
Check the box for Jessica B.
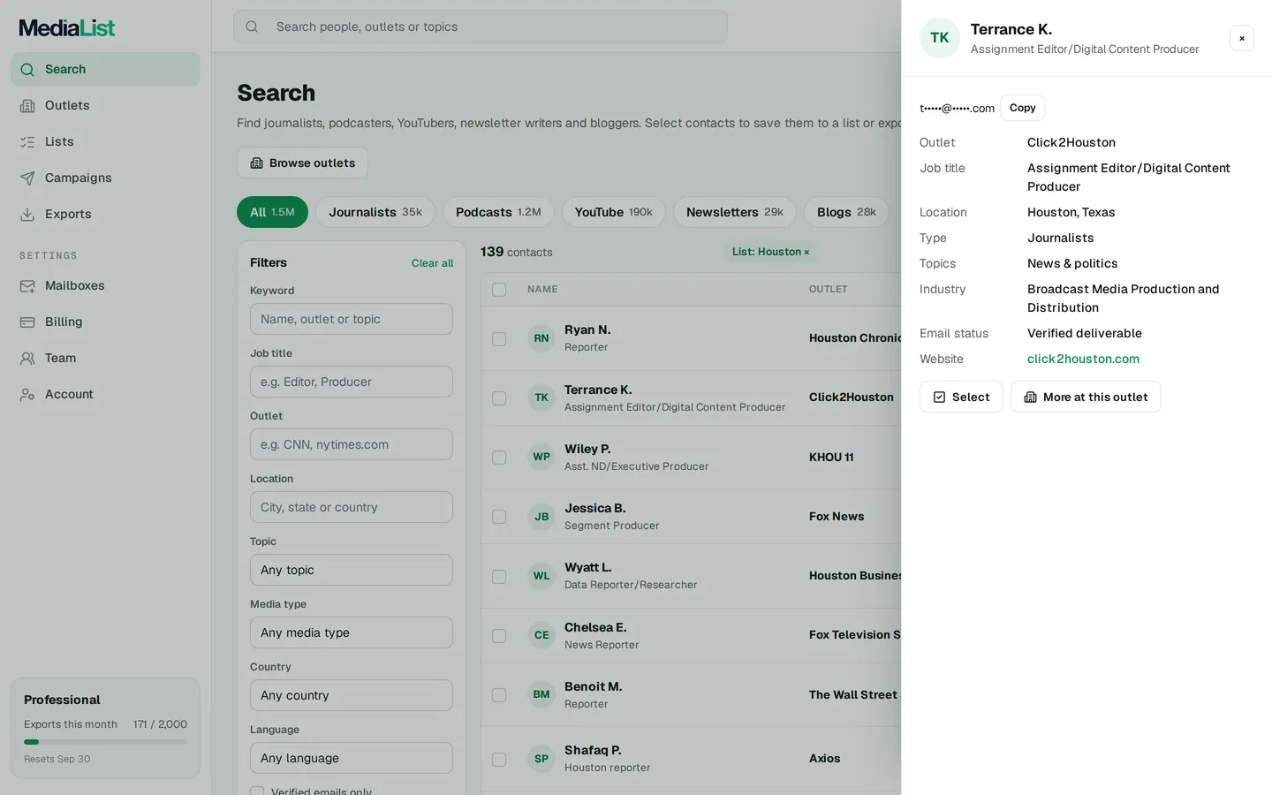point(499,517)
